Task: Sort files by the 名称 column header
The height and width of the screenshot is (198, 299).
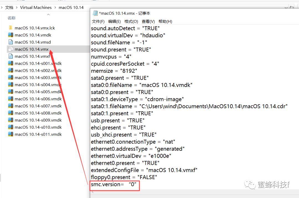Action: coord(11,18)
